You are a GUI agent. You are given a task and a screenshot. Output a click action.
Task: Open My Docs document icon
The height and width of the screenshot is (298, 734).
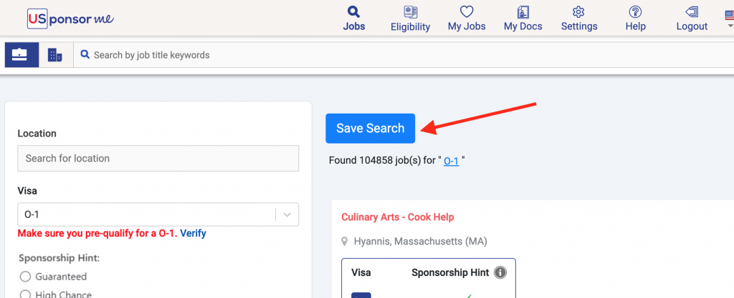[x=523, y=11]
